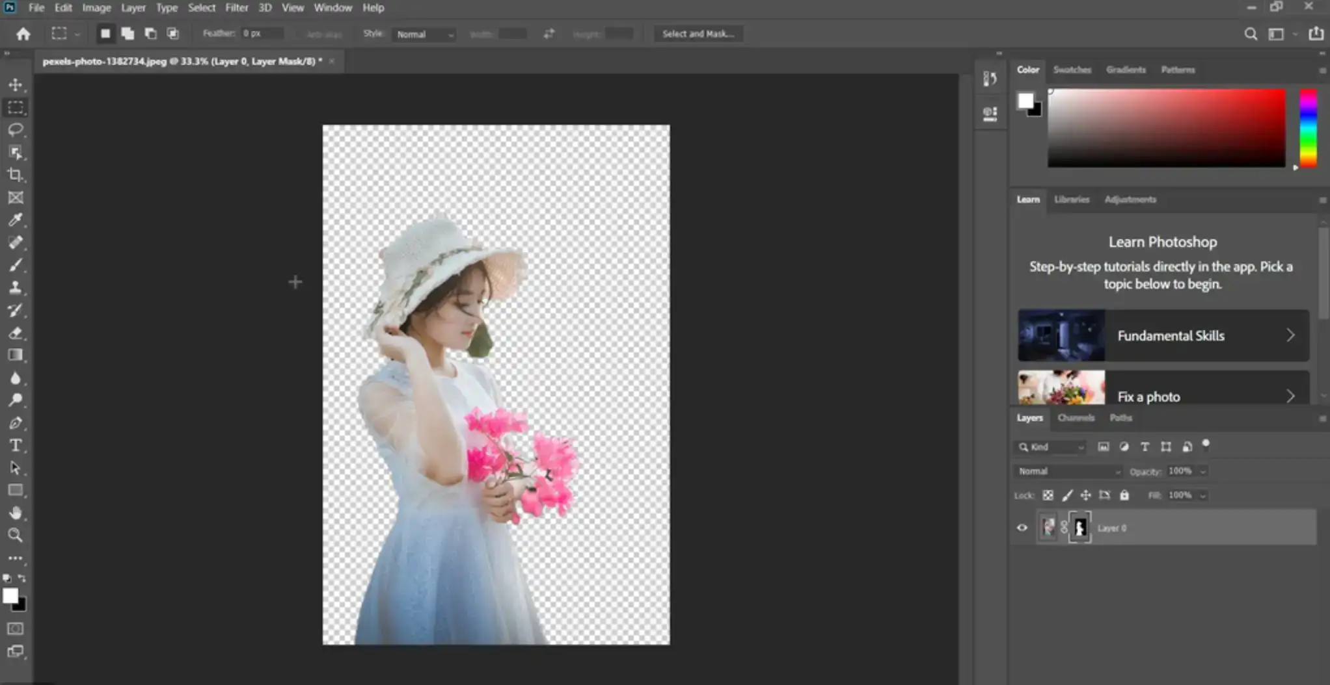Toggle Lock all padlock icon
The height and width of the screenshot is (685, 1330).
click(1124, 495)
